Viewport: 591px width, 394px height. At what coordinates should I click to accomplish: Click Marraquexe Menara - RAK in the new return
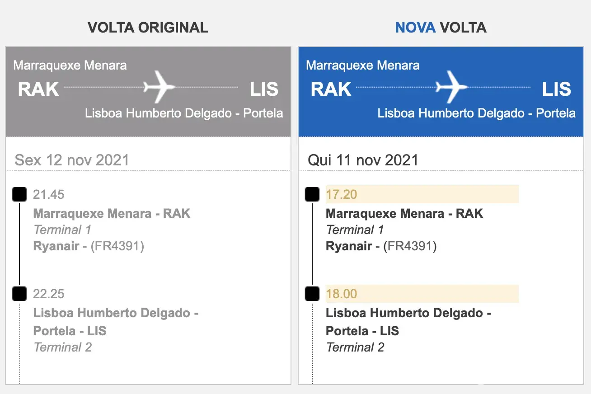(404, 213)
